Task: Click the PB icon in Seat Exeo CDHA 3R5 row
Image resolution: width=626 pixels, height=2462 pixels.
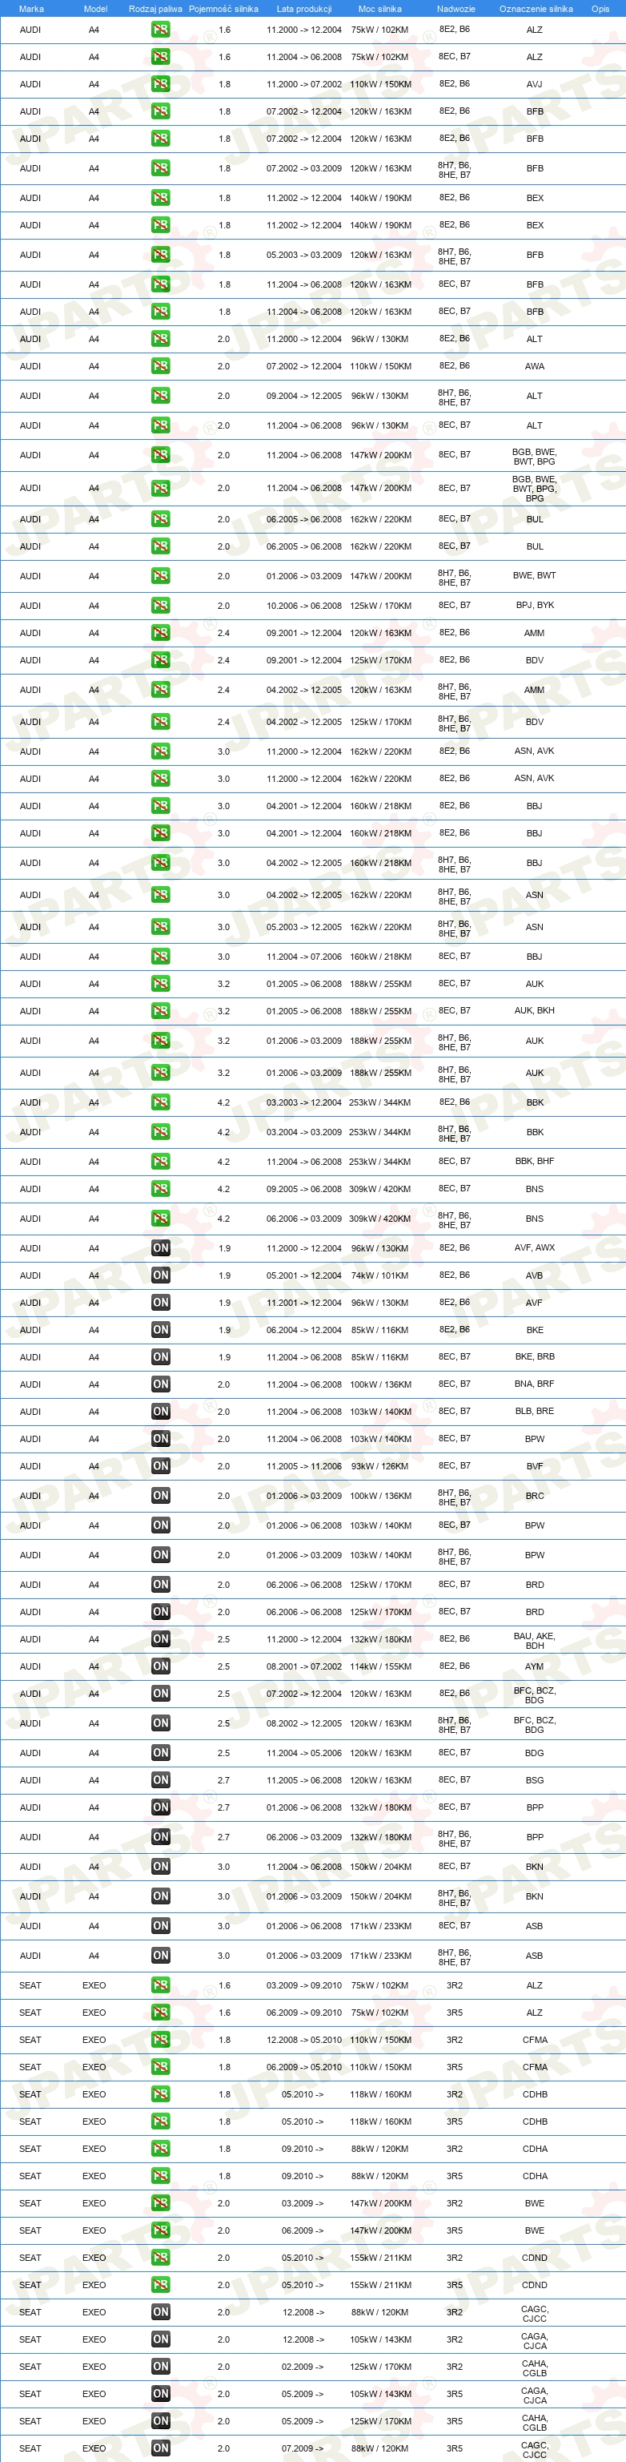Action: pos(160,2175)
